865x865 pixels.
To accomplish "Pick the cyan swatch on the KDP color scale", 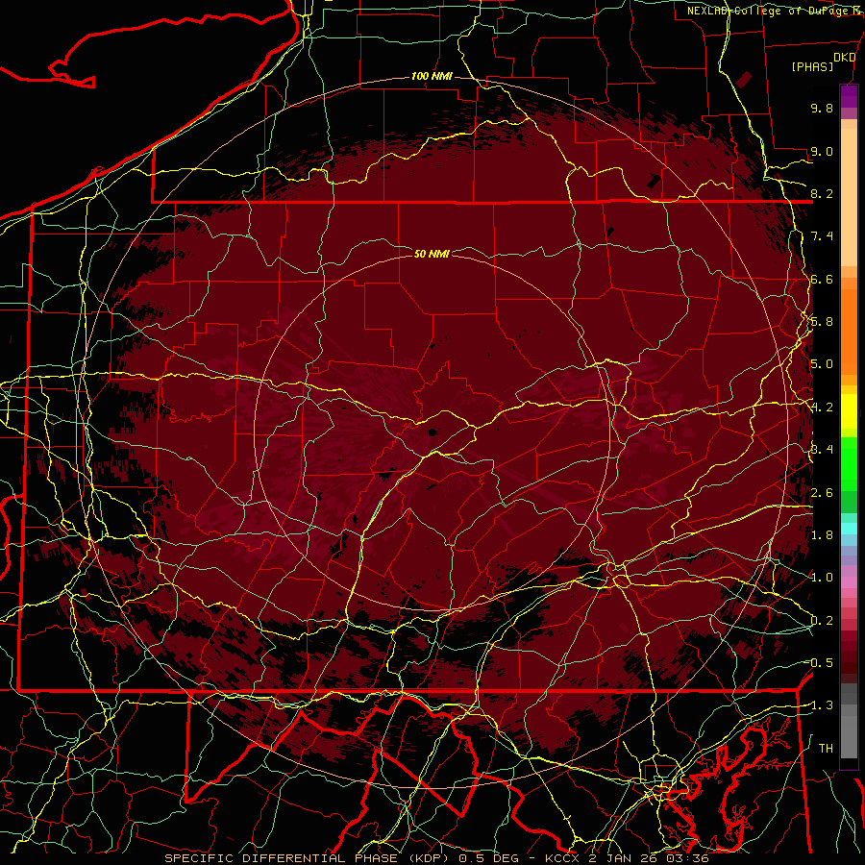I will 849,529.
